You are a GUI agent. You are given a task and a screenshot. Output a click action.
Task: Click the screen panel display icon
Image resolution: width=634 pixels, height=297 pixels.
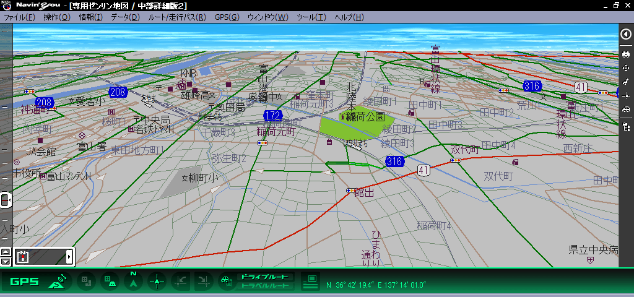tap(311, 281)
